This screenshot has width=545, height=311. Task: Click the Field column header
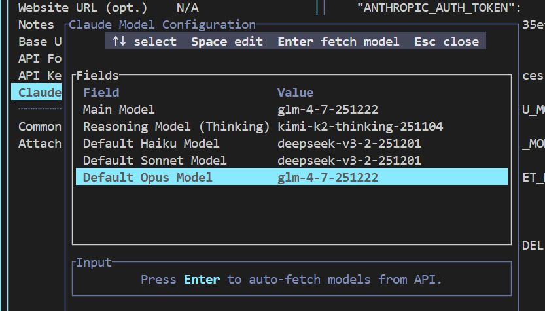point(101,93)
